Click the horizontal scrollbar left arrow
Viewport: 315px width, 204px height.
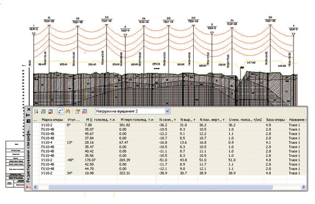click(36, 187)
